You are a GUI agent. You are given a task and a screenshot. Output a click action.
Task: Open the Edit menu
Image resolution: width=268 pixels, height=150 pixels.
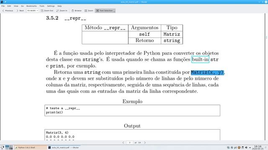(x=9, y=6)
